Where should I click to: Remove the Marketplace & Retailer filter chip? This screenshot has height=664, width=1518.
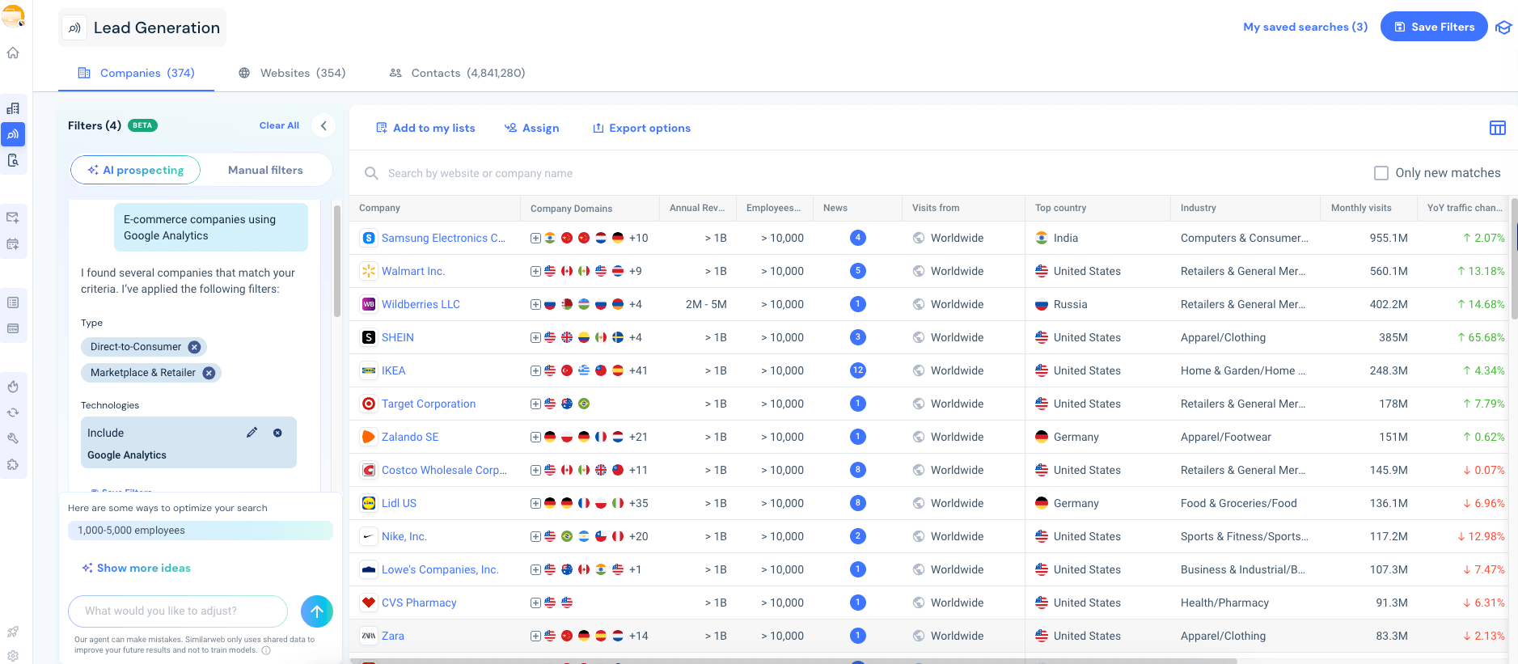point(209,373)
